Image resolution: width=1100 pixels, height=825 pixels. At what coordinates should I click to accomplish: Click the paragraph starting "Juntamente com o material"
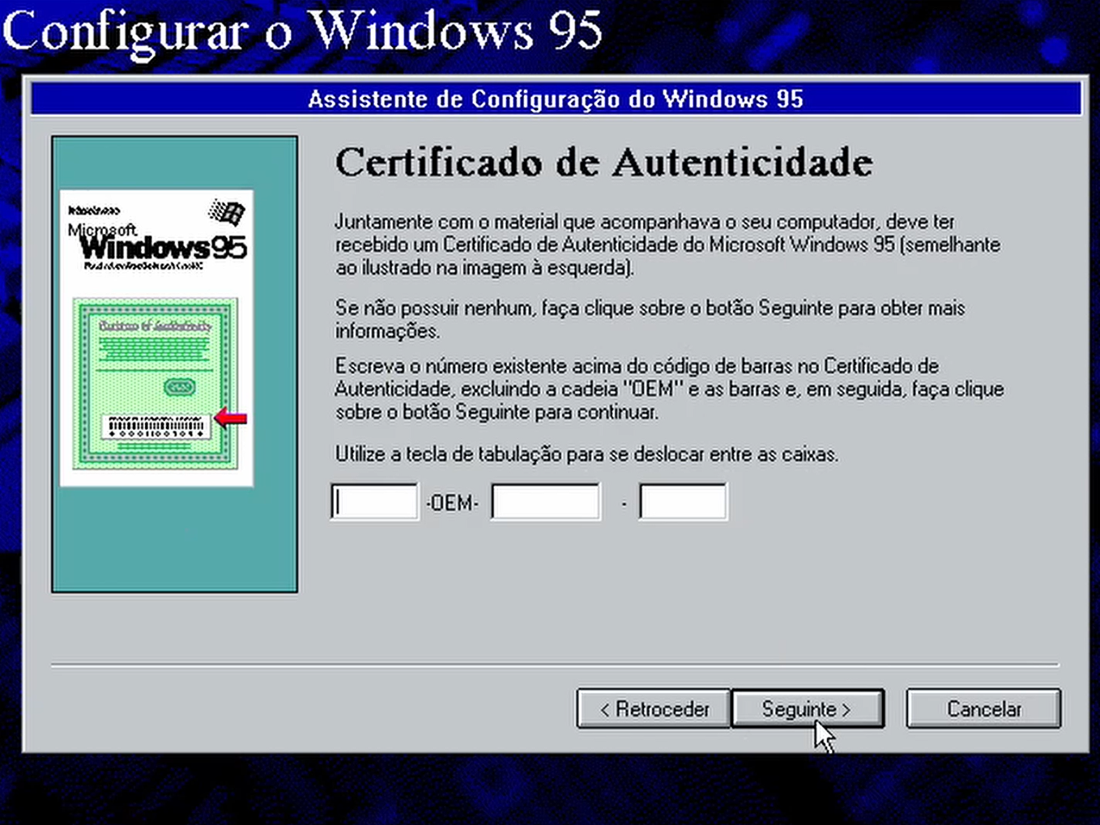(x=667, y=245)
